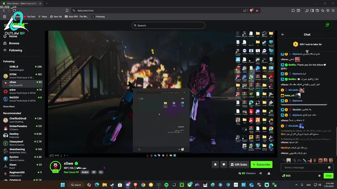337x189 pixels.
Task: Click the notification bell for x5we
Action: 215,165
